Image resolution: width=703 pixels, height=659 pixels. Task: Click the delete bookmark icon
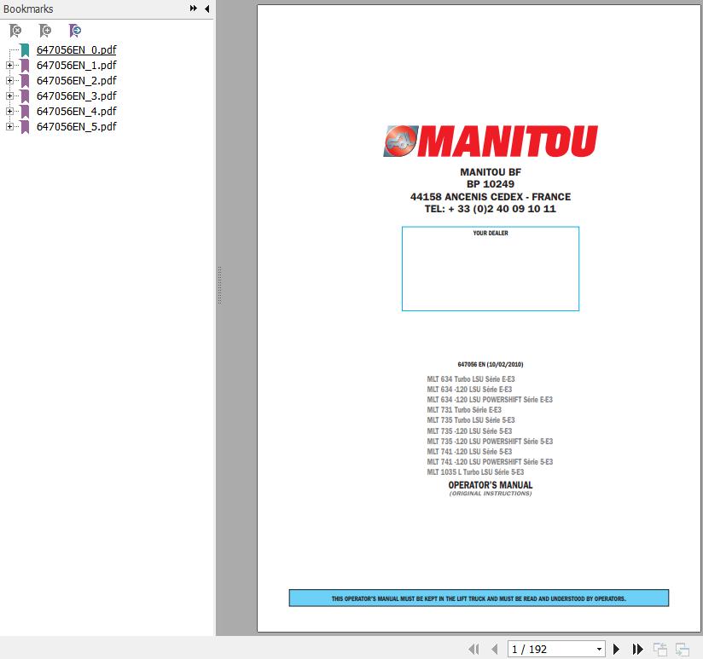click(x=15, y=31)
